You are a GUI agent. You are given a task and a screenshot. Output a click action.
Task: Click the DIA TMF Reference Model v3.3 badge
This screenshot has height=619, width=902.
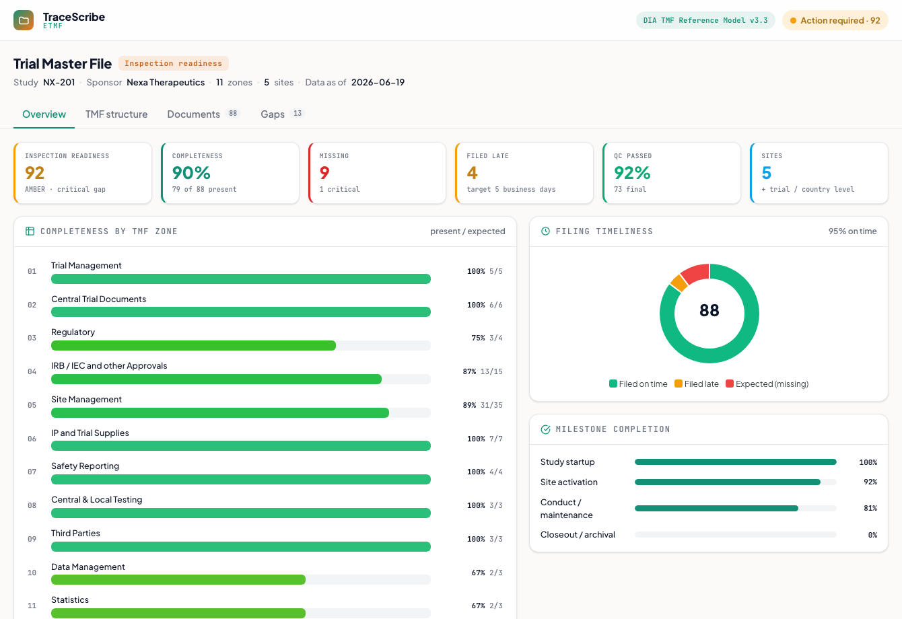[x=705, y=21]
